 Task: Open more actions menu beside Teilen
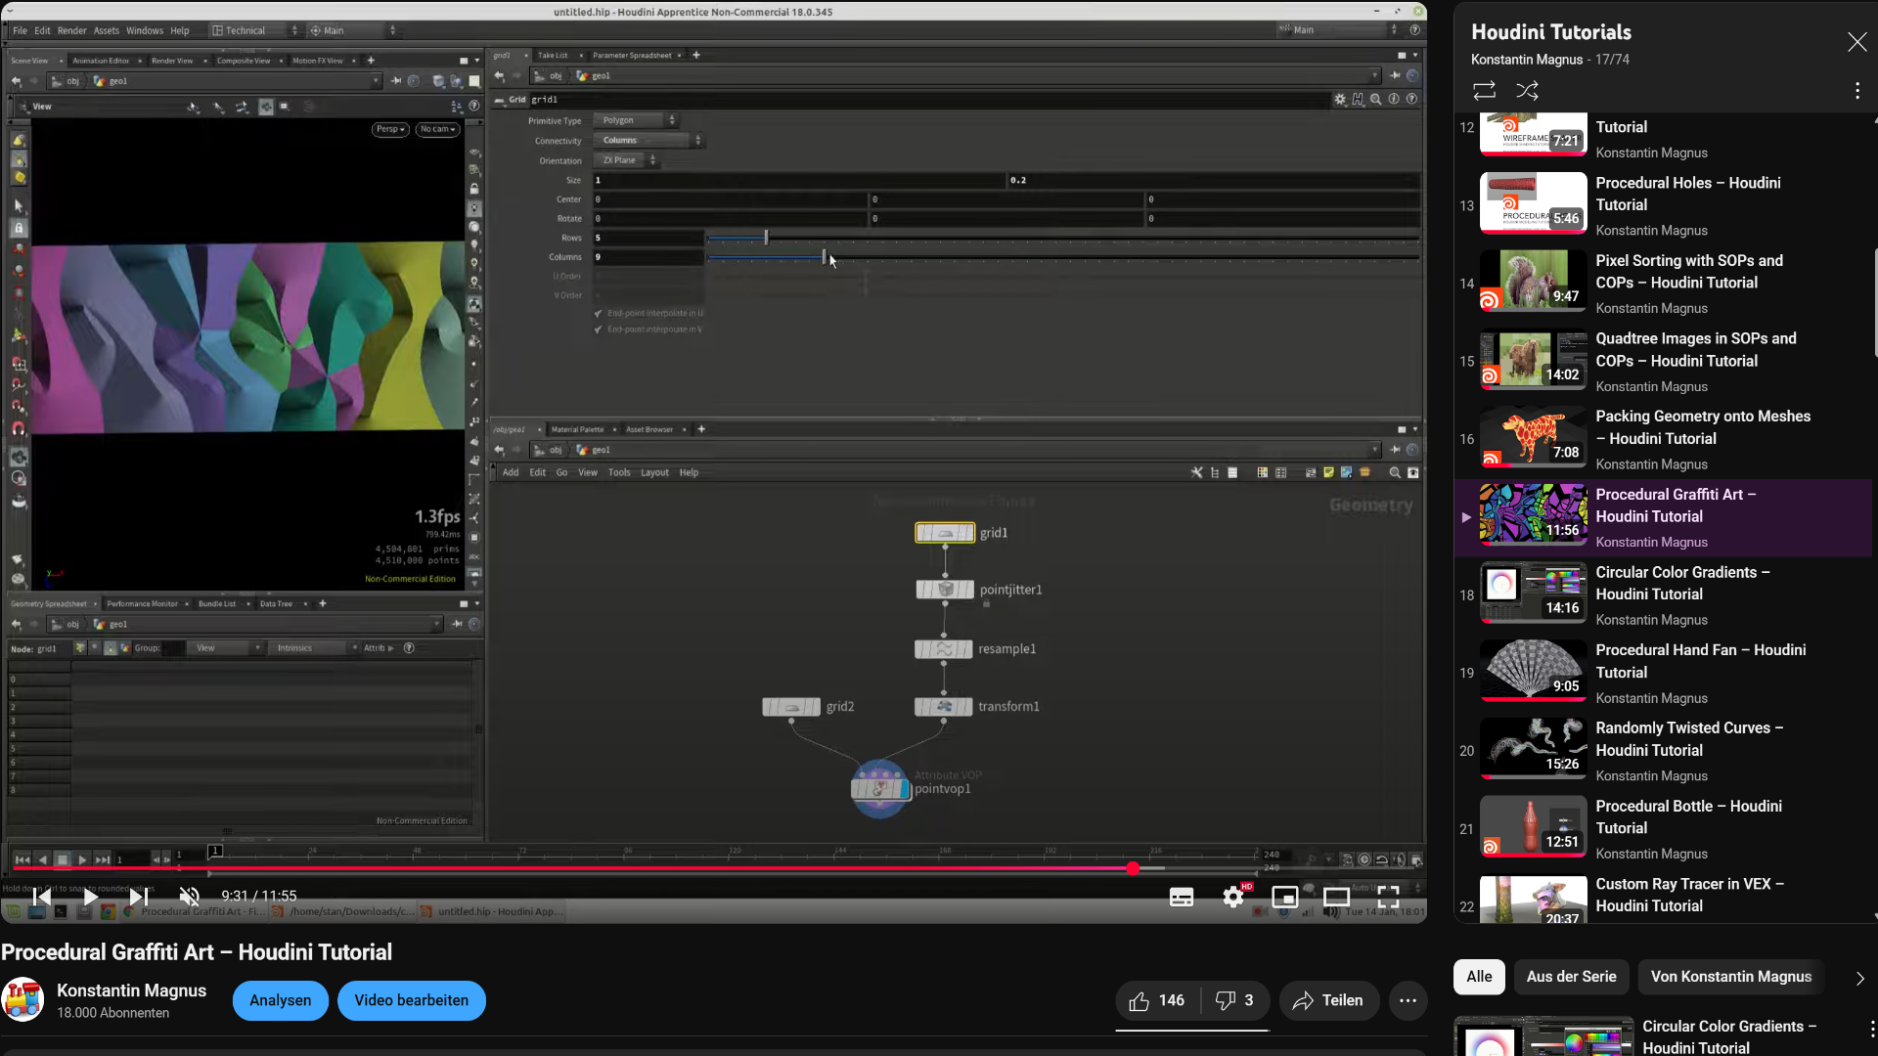[1408, 1000]
